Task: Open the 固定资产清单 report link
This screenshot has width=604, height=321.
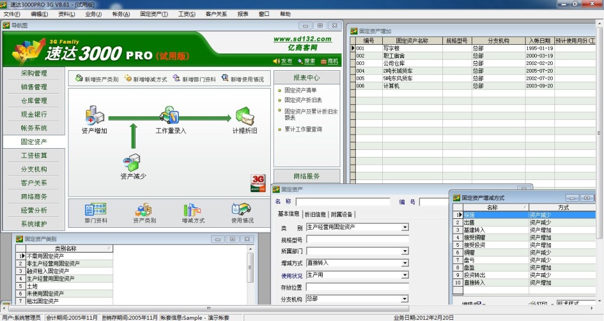Action: (x=300, y=90)
